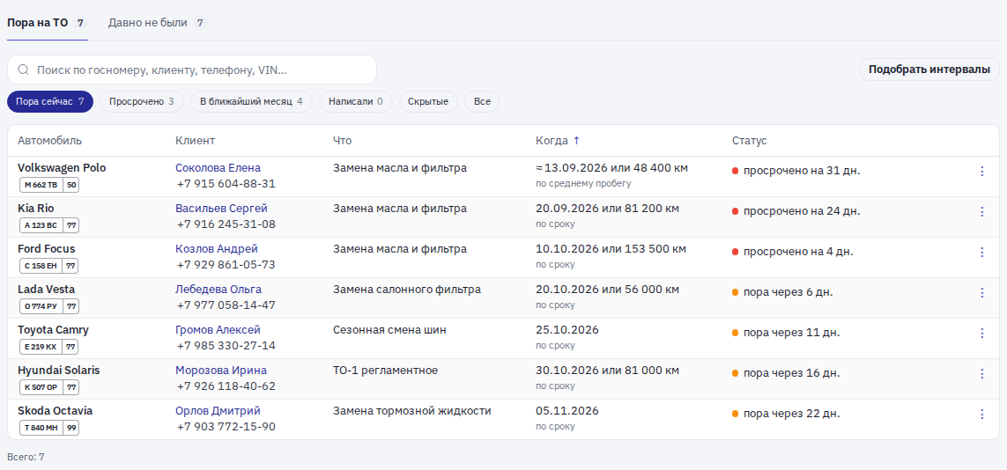The image size is (1007, 470).
Task: Click ТО-1 регламентное cell
Action: pyautogui.click(x=385, y=370)
